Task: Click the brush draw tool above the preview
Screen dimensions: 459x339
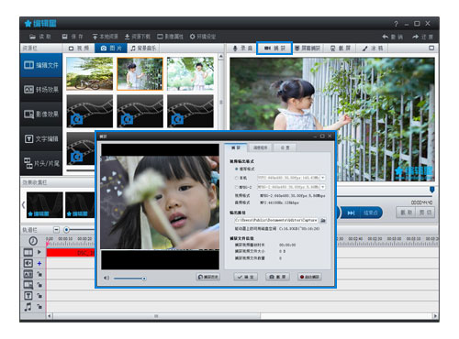Action: click(x=373, y=49)
